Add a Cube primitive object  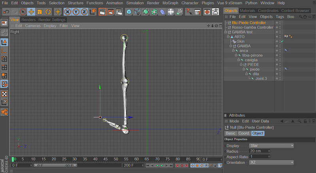pos(129,11)
